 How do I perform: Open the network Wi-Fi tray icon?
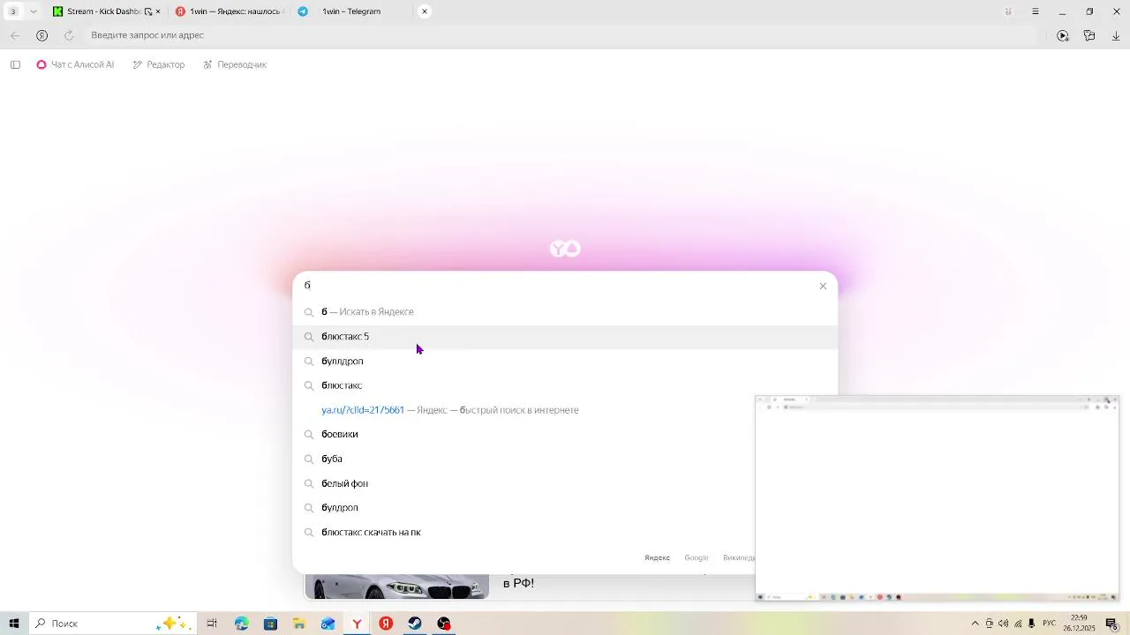(x=1017, y=624)
